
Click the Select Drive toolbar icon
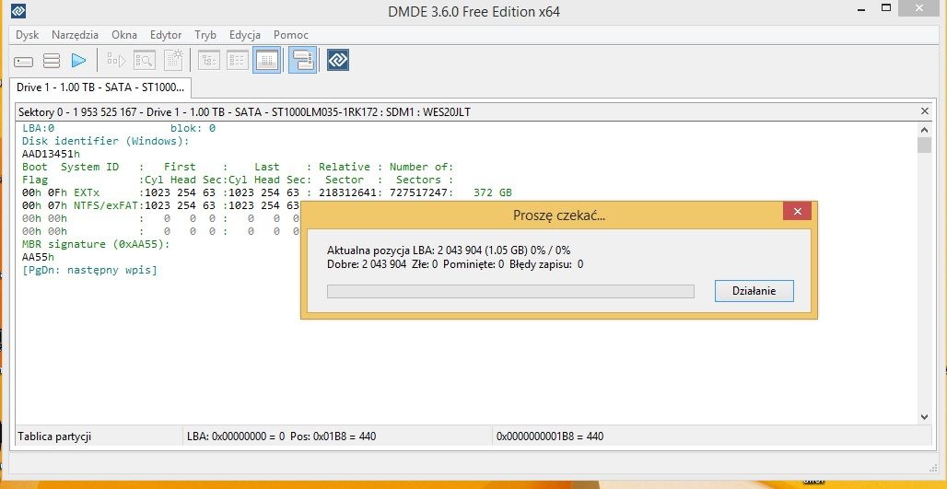(x=24, y=61)
